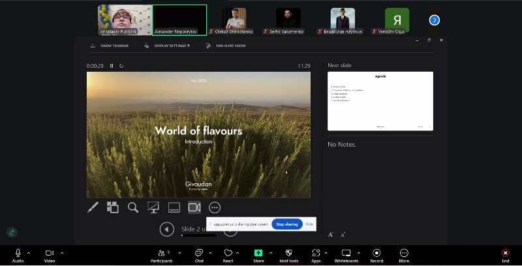Image resolution: width=522 pixels, height=266 pixels.
Task: Select Yaroslav's green avatar tile
Action: point(397,20)
